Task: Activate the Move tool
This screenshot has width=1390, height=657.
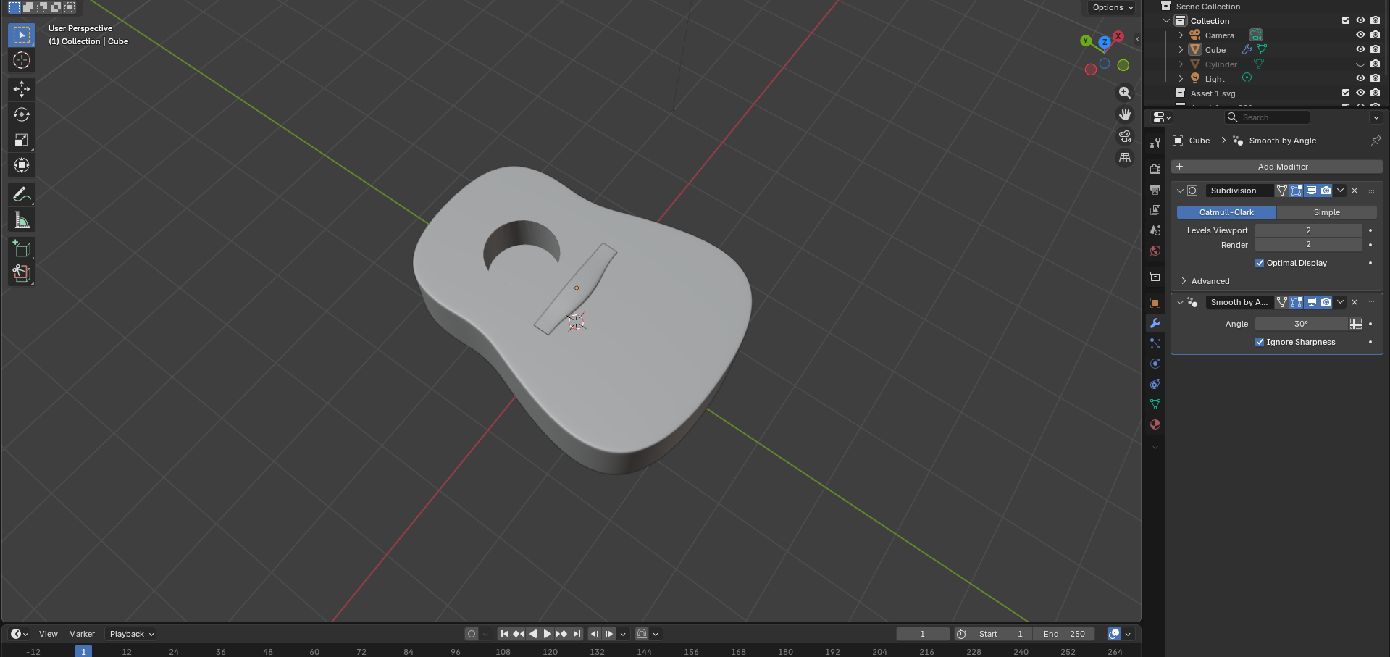Action: 22,89
